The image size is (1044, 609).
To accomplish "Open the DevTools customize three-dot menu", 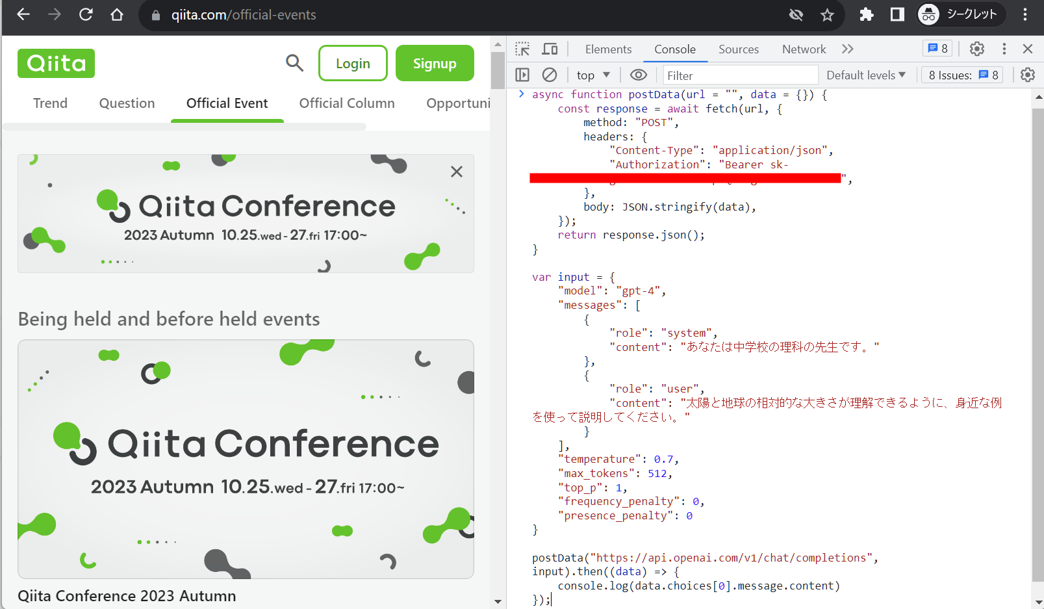I will 1004,49.
